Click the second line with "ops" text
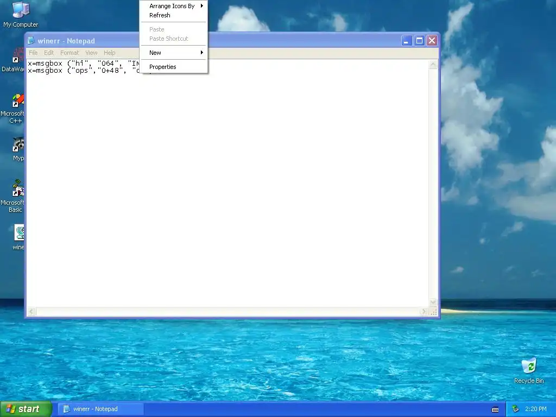Viewport: 556px width, 417px height. coord(84,71)
